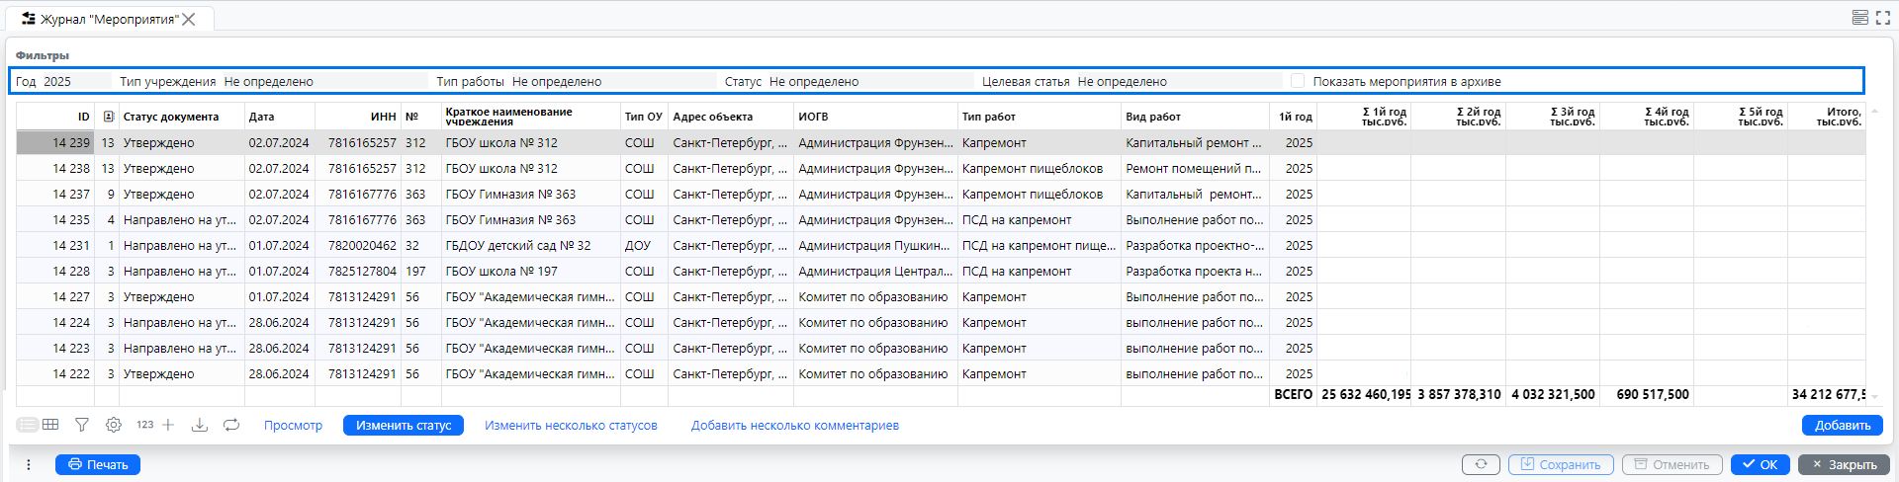Switch to grid table view icon
The height and width of the screenshot is (482, 1899).
[x=50, y=425]
